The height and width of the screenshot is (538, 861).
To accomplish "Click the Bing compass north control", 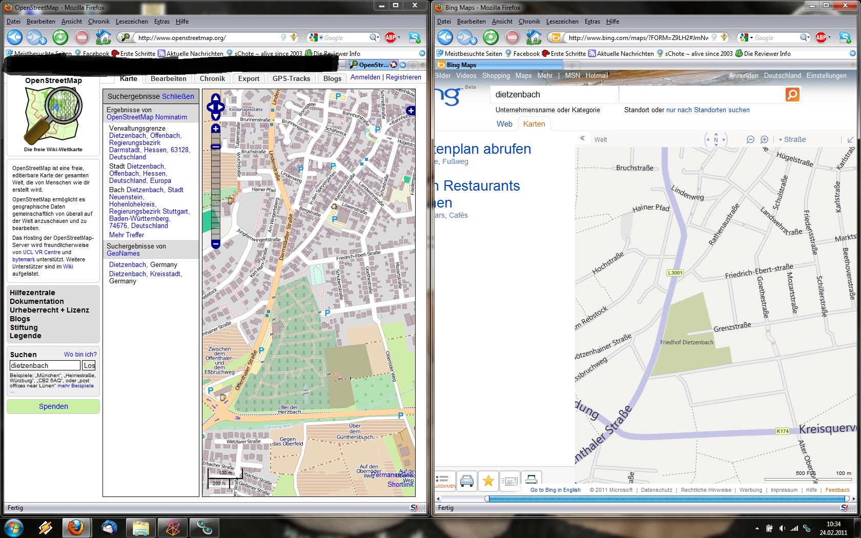I will 716,139.
